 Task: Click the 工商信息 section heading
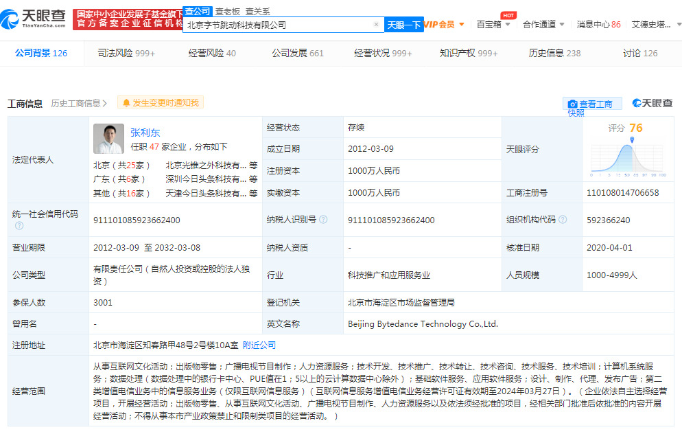coord(25,104)
